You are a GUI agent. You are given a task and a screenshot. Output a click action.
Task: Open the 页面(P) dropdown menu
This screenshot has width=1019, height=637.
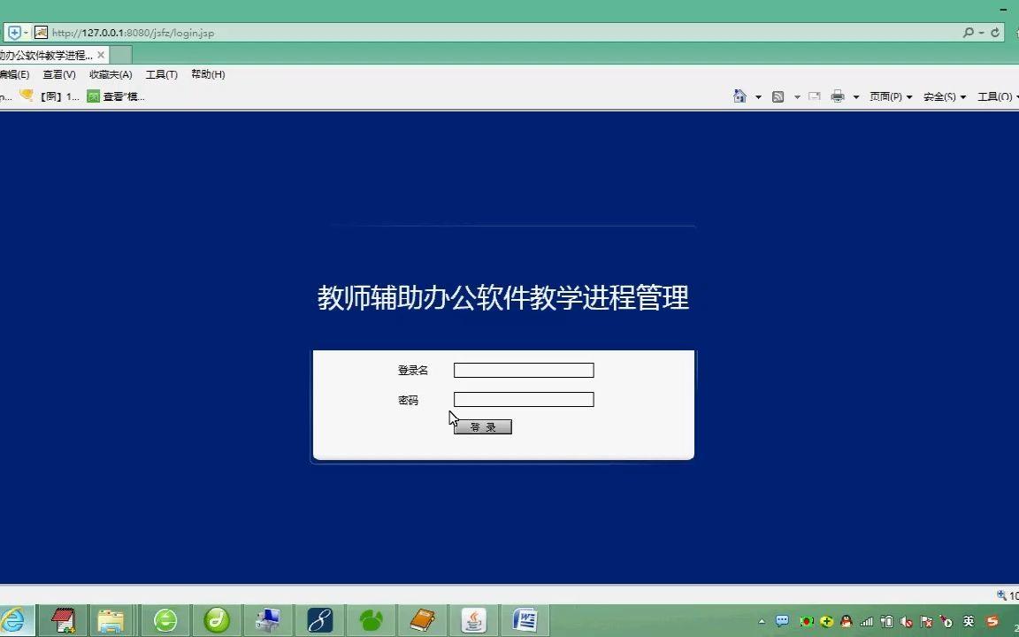point(889,96)
